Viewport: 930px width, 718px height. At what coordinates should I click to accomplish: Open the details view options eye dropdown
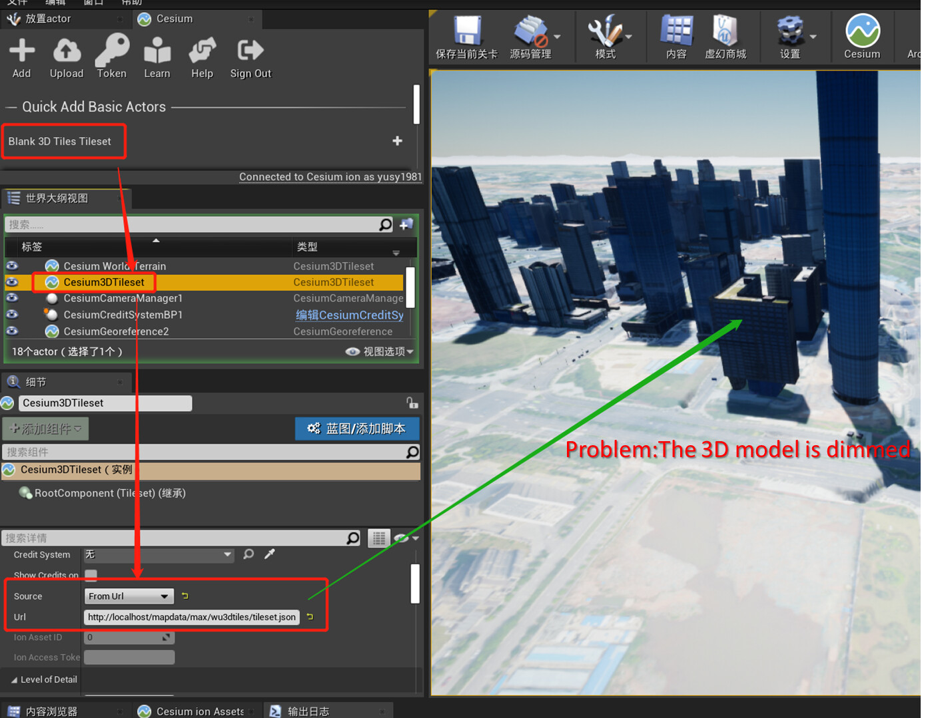click(x=406, y=538)
